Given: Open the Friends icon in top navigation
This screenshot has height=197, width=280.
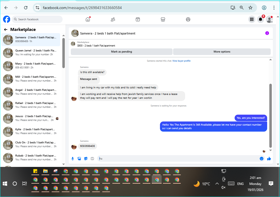Looking at the screenshot, I should tap(113, 19).
